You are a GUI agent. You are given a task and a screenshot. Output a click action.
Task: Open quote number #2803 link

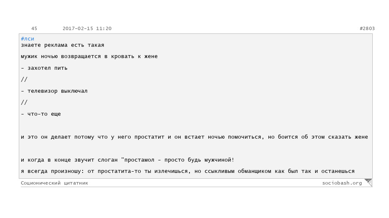(367, 28)
